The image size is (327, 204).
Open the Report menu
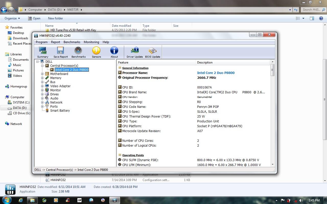click(55, 42)
